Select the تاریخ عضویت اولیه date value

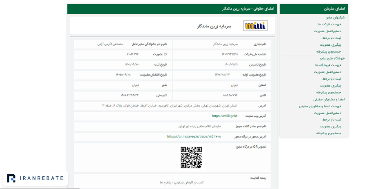click(222, 75)
